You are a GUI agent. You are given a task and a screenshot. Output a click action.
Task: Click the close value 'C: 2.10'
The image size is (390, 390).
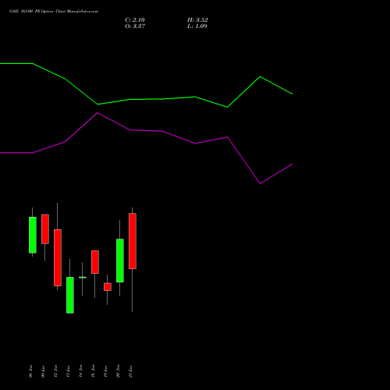click(x=135, y=20)
